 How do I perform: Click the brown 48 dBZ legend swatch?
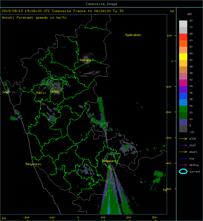pyautogui.click(x=183, y=70)
